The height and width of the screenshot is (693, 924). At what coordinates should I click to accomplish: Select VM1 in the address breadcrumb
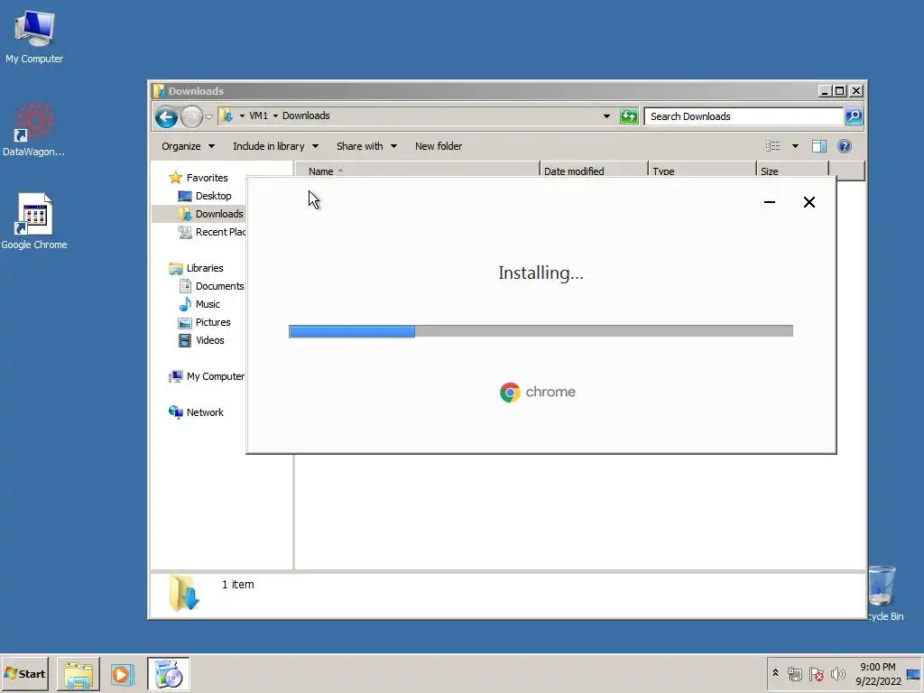(258, 115)
